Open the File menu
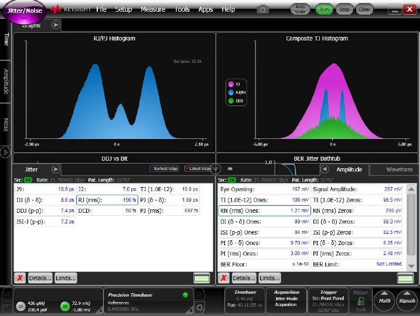This screenshot has height=316, width=420. tap(101, 9)
